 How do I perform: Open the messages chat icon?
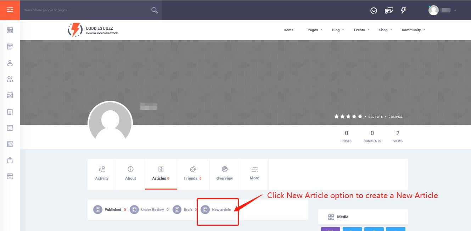(x=389, y=11)
